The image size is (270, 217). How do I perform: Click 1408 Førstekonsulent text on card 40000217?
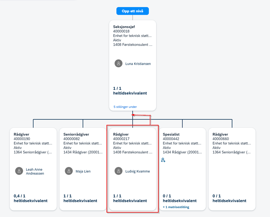(x=132, y=152)
